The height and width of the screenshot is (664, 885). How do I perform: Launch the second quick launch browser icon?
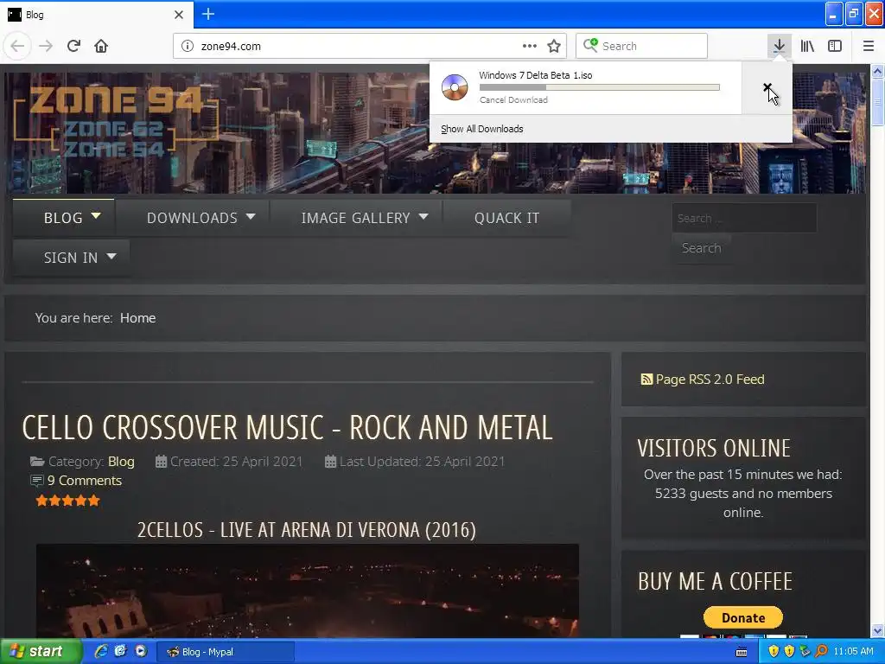pyautogui.click(x=120, y=652)
